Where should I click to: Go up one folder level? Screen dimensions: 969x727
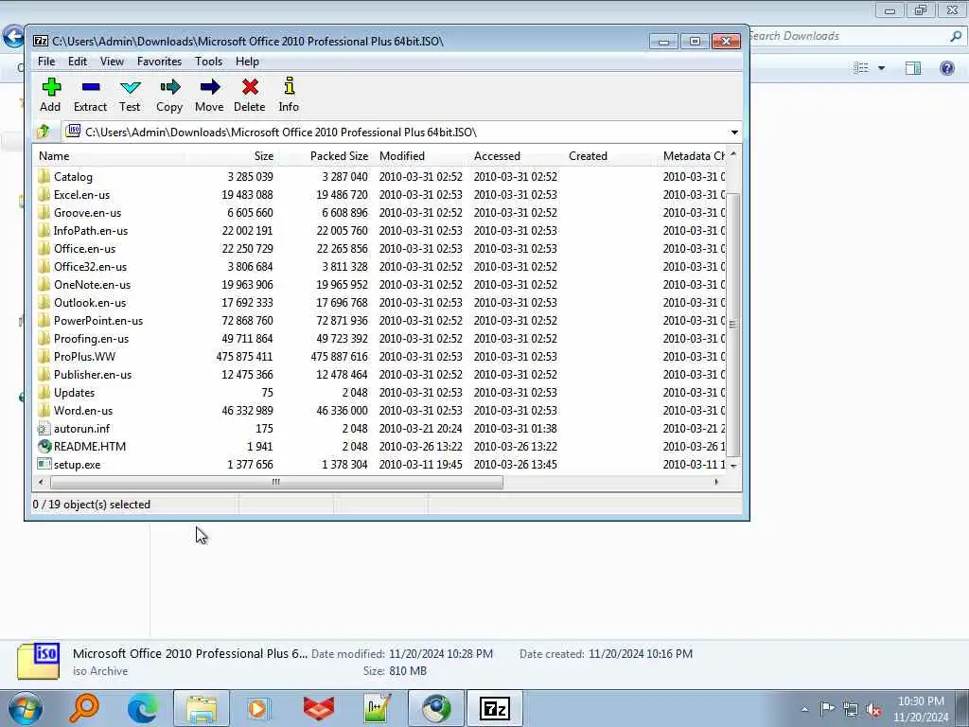pos(44,132)
